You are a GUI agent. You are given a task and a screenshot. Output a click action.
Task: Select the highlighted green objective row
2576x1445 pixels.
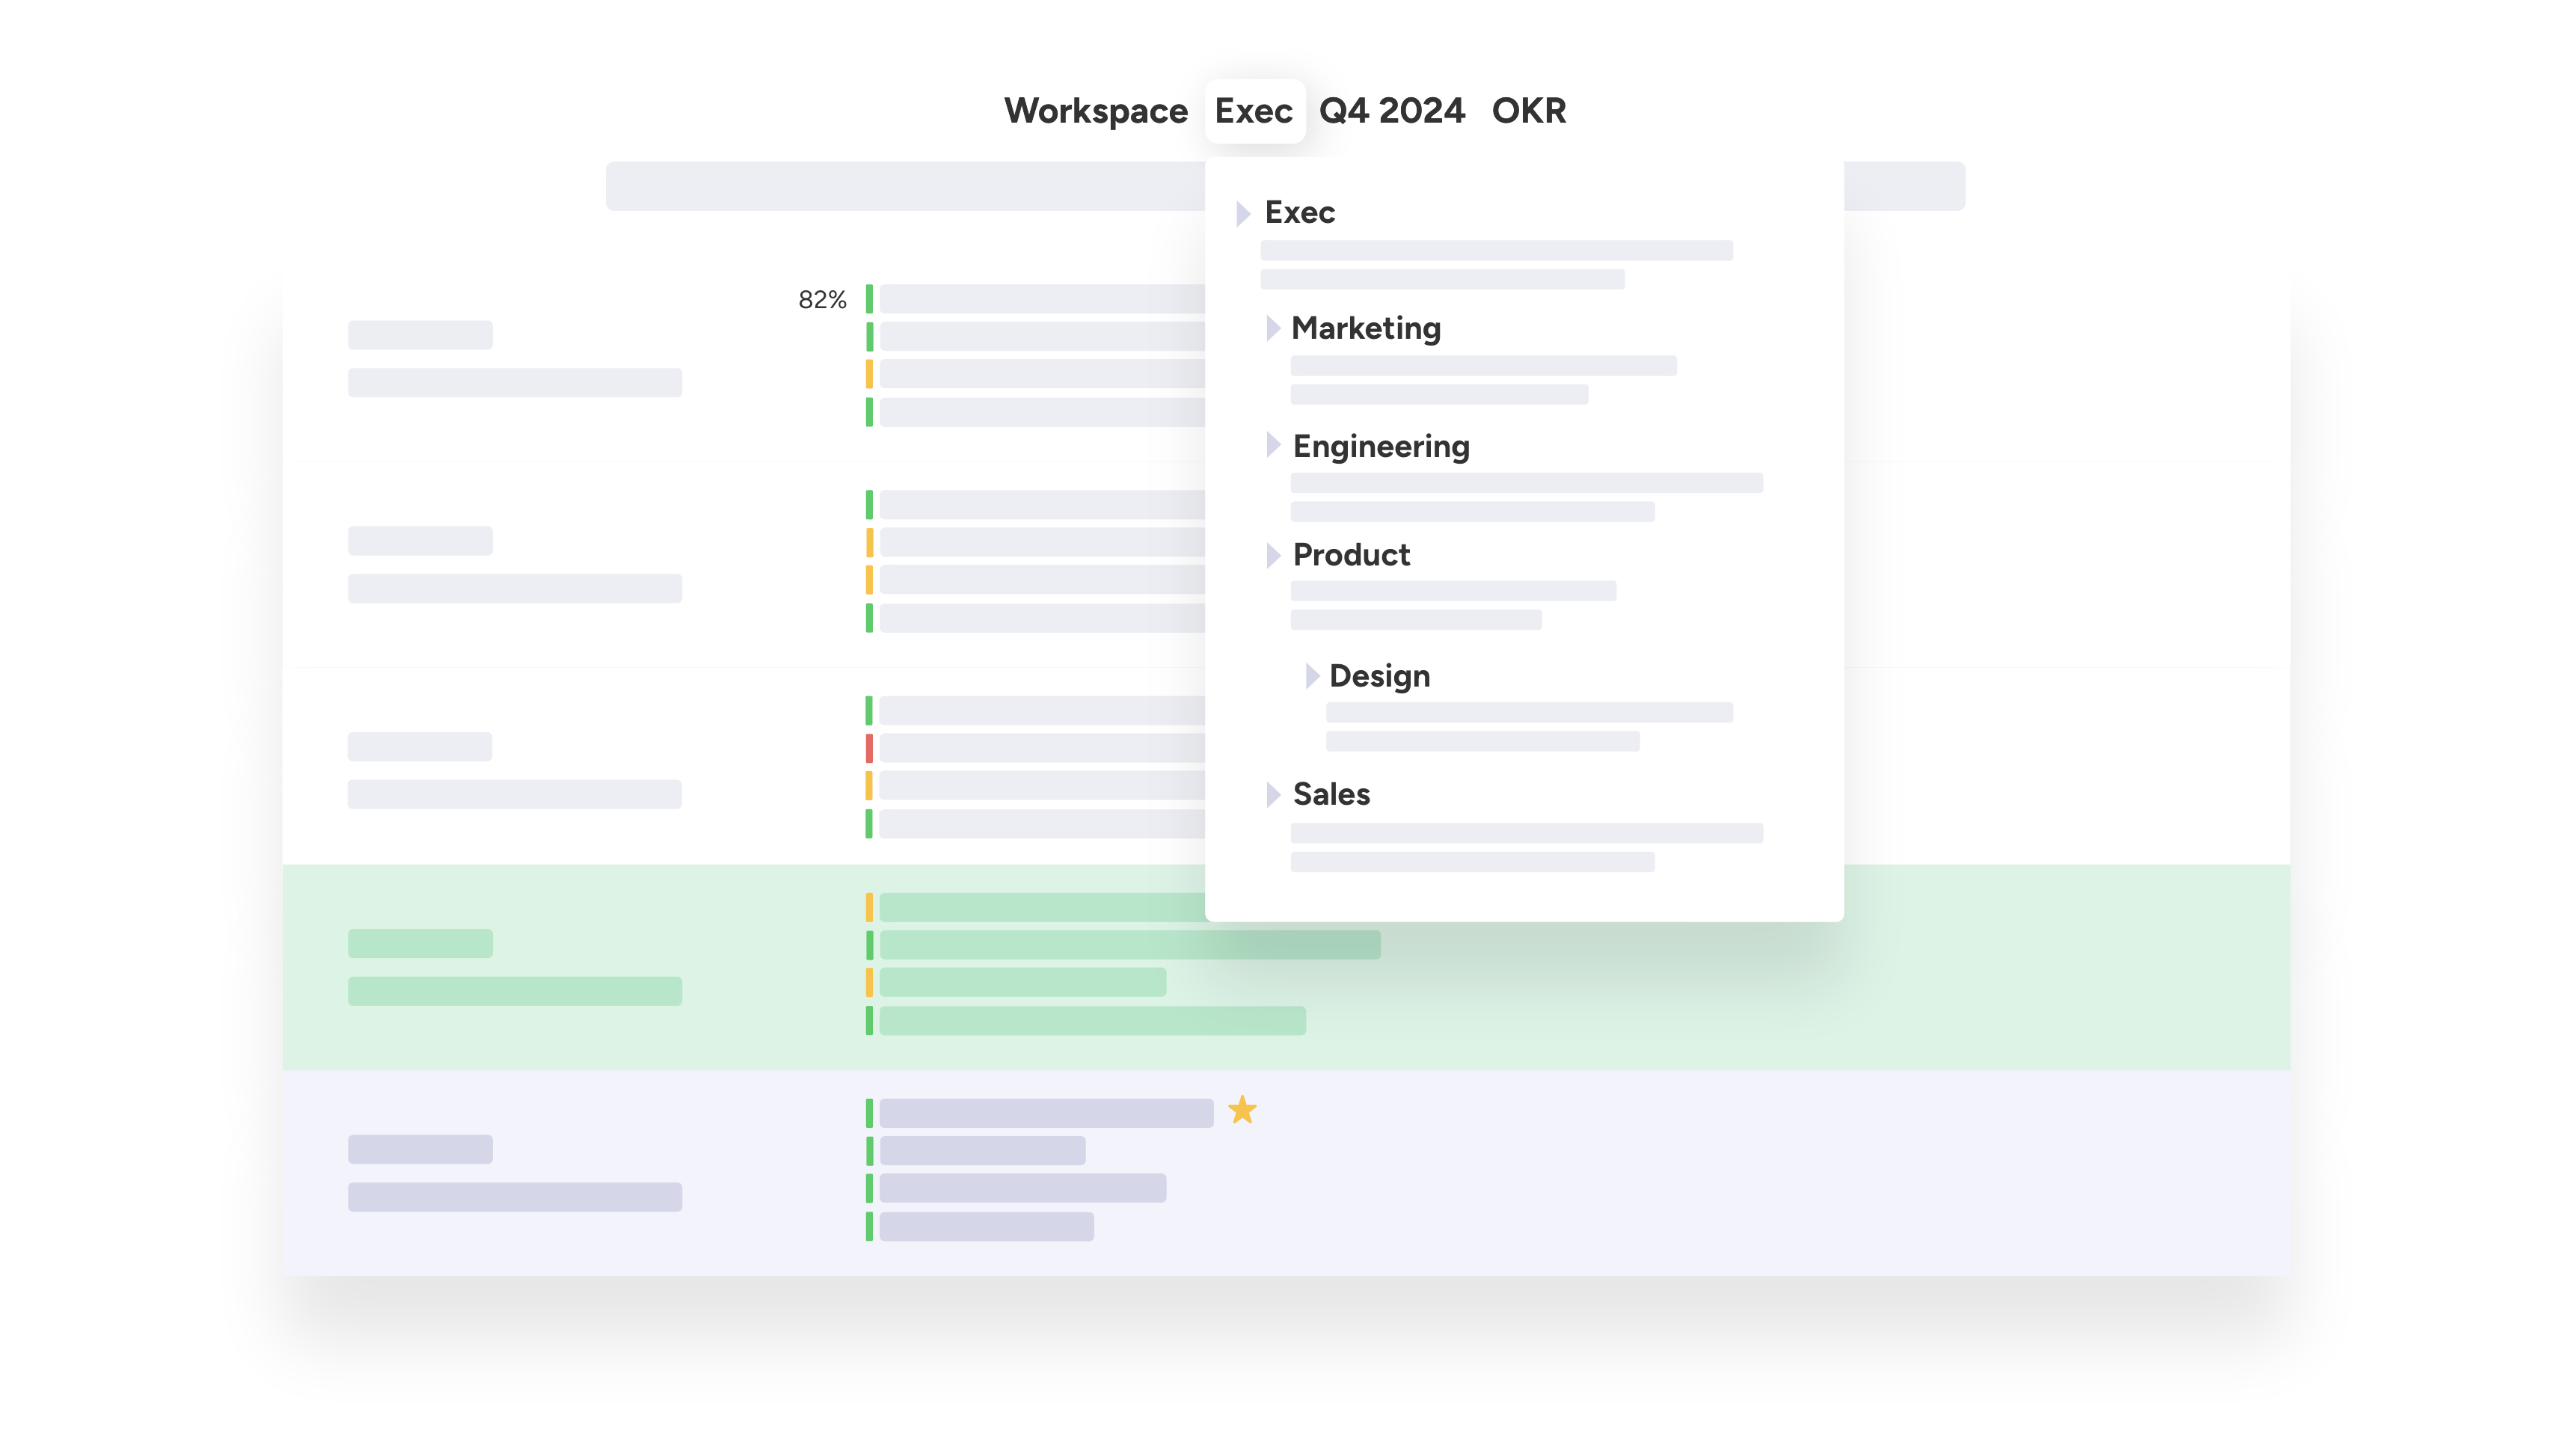click(x=550, y=965)
